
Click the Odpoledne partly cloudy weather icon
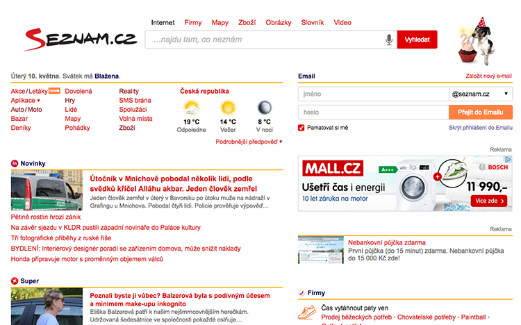pyautogui.click(x=192, y=108)
